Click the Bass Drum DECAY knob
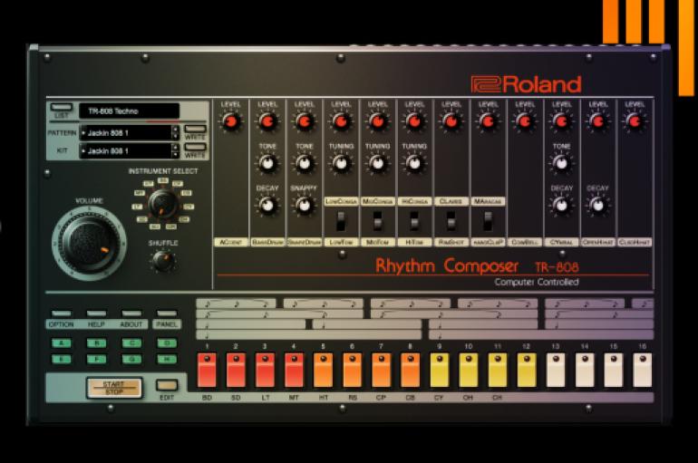Image resolution: width=698 pixels, height=463 pixels. click(267, 206)
